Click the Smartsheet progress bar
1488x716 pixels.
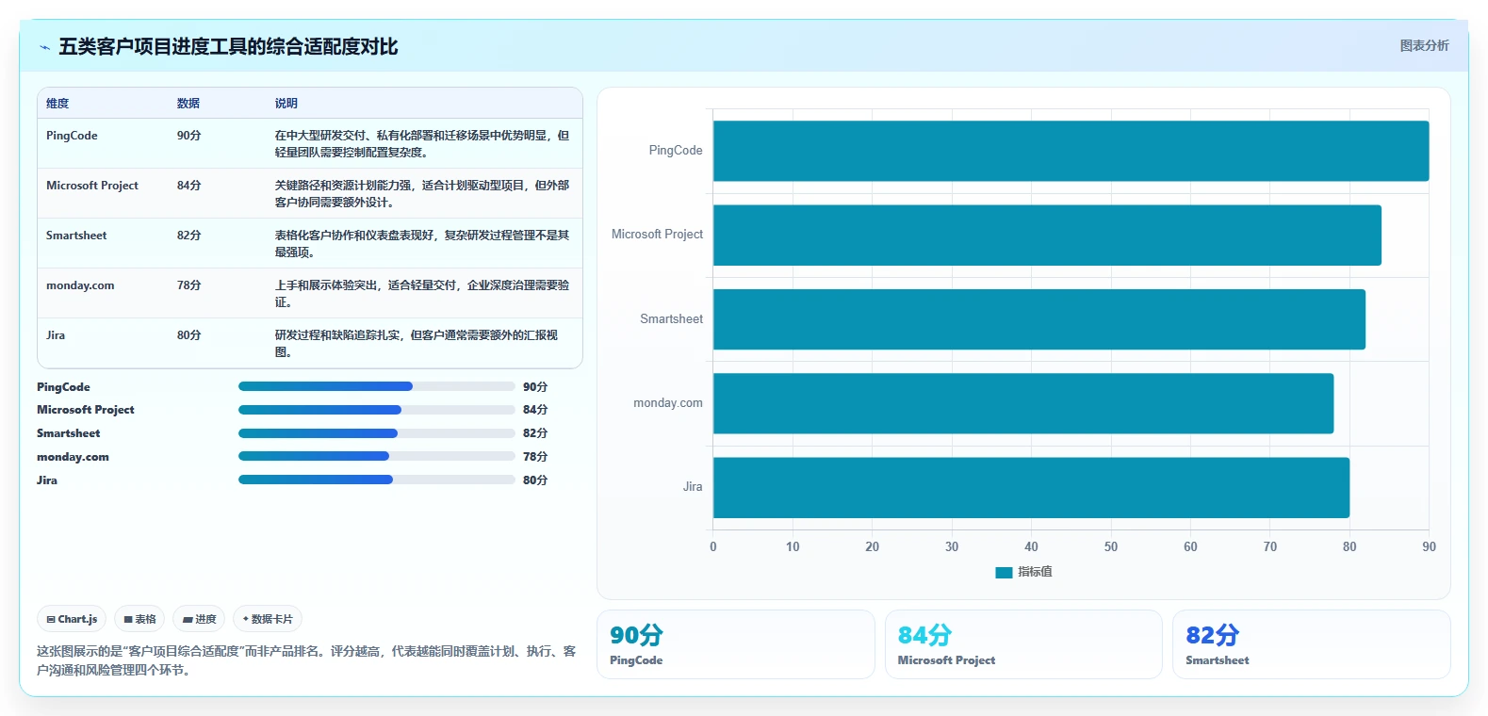click(377, 433)
